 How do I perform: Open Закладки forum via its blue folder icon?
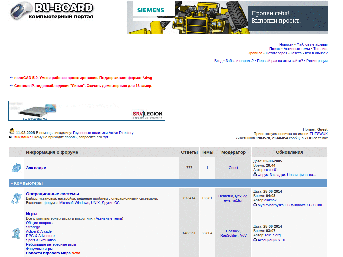[x=16, y=168]
